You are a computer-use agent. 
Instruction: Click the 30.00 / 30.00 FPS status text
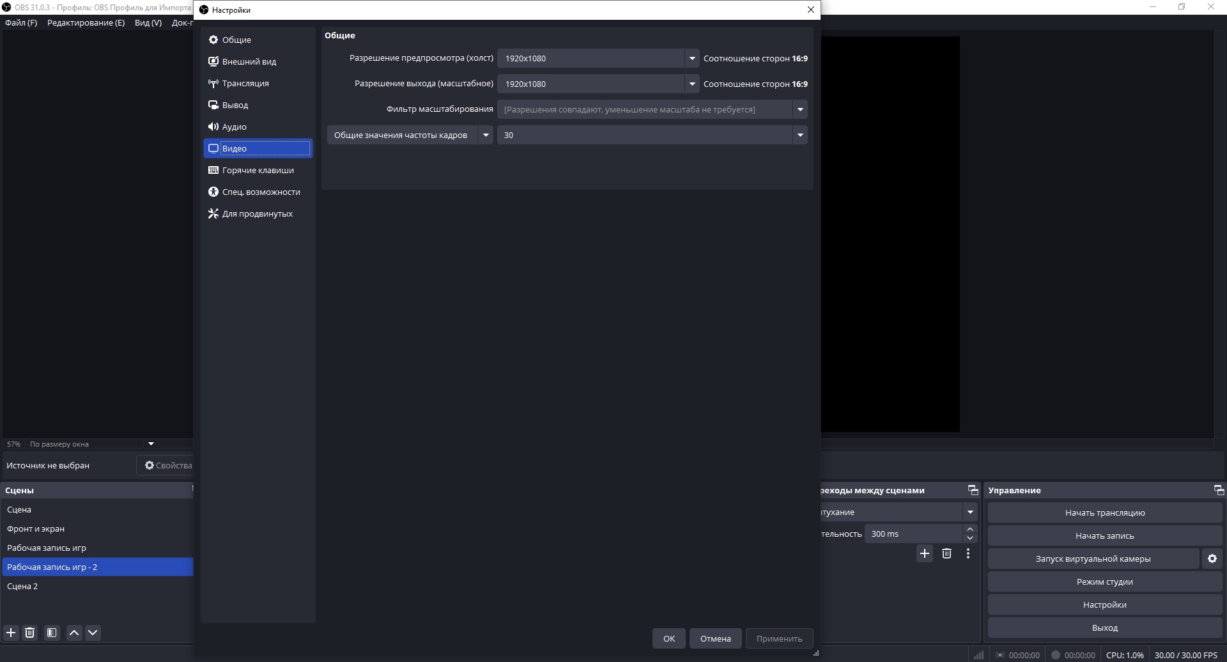point(1186,655)
